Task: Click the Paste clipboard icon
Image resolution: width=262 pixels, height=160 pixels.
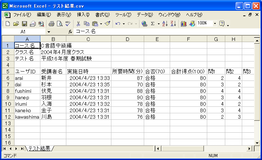Action: pyautogui.click(x=95, y=24)
